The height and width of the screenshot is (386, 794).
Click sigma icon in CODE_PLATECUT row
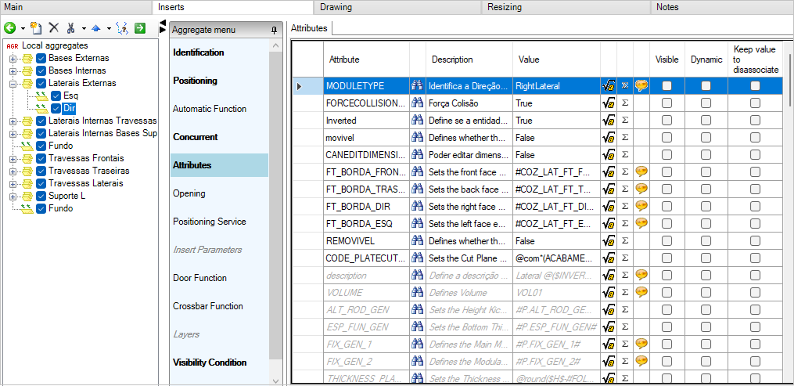pyautogui.click(x=625, y=258)
